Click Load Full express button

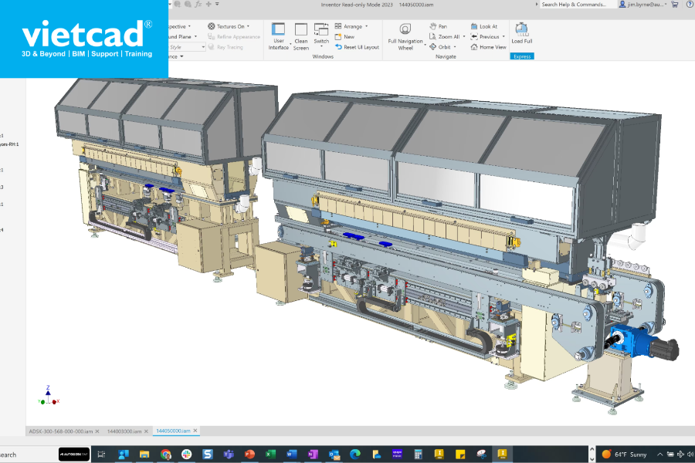pos(522,32)
